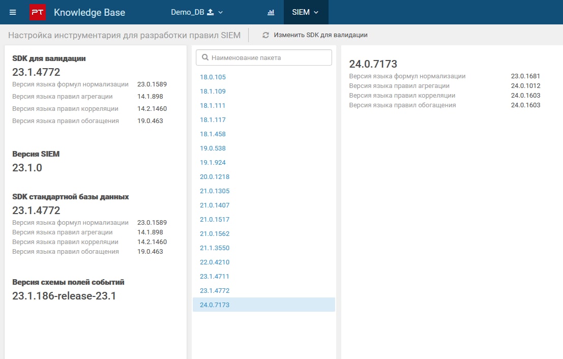Click the SDK для валидации heading
The width and height of the screenshot is (563, 359).
[49, 58]
